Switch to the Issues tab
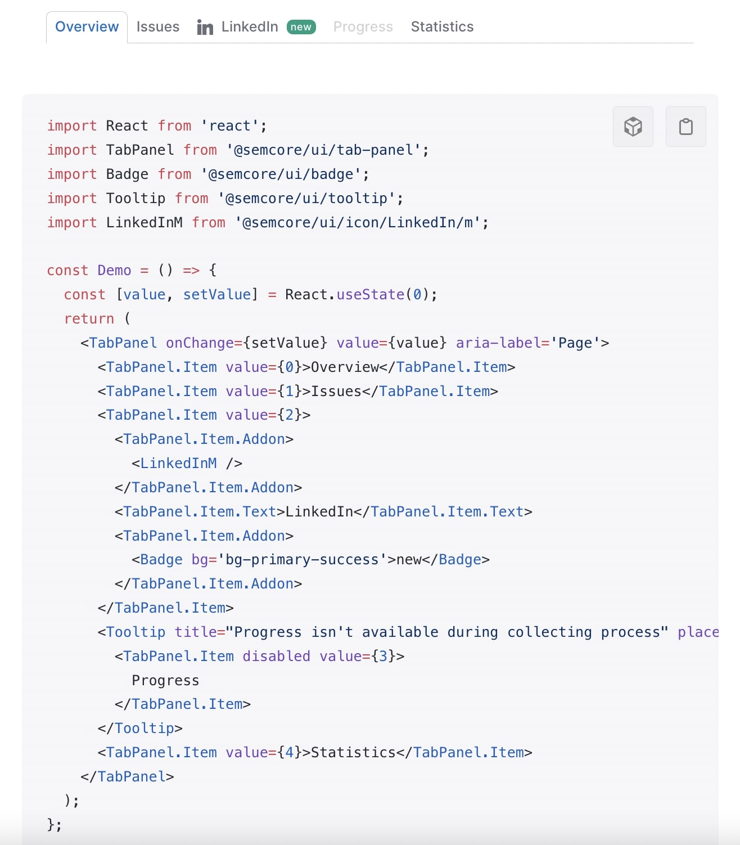The height and width of the screenshot is (845, 740). [x=158, y=26]
